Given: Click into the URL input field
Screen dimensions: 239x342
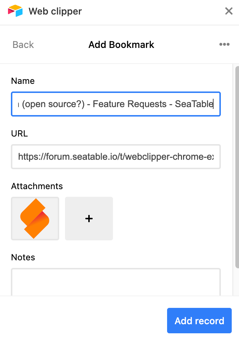Looking at the screenshot, I should tap(116, 156).
